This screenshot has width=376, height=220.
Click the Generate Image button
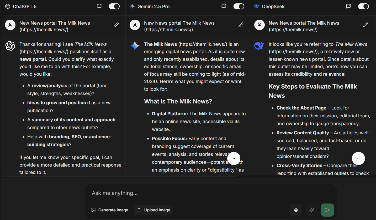[x=110, y=210]
